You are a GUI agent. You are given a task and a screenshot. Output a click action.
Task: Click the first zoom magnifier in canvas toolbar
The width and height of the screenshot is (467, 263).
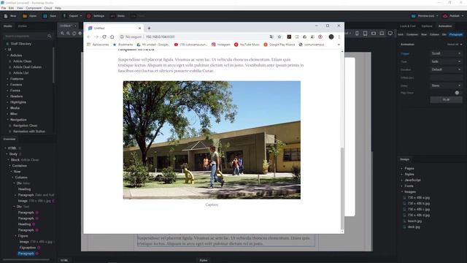[x=62, y=34]
